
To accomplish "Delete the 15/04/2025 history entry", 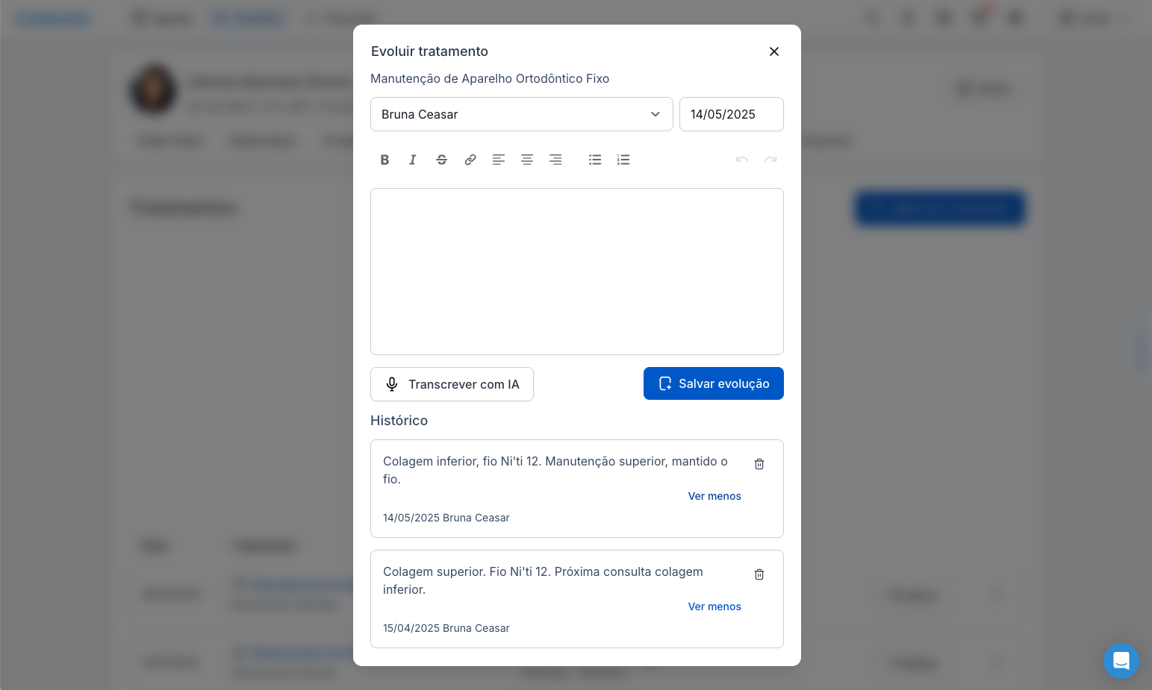I will click(x=759, y=574).
